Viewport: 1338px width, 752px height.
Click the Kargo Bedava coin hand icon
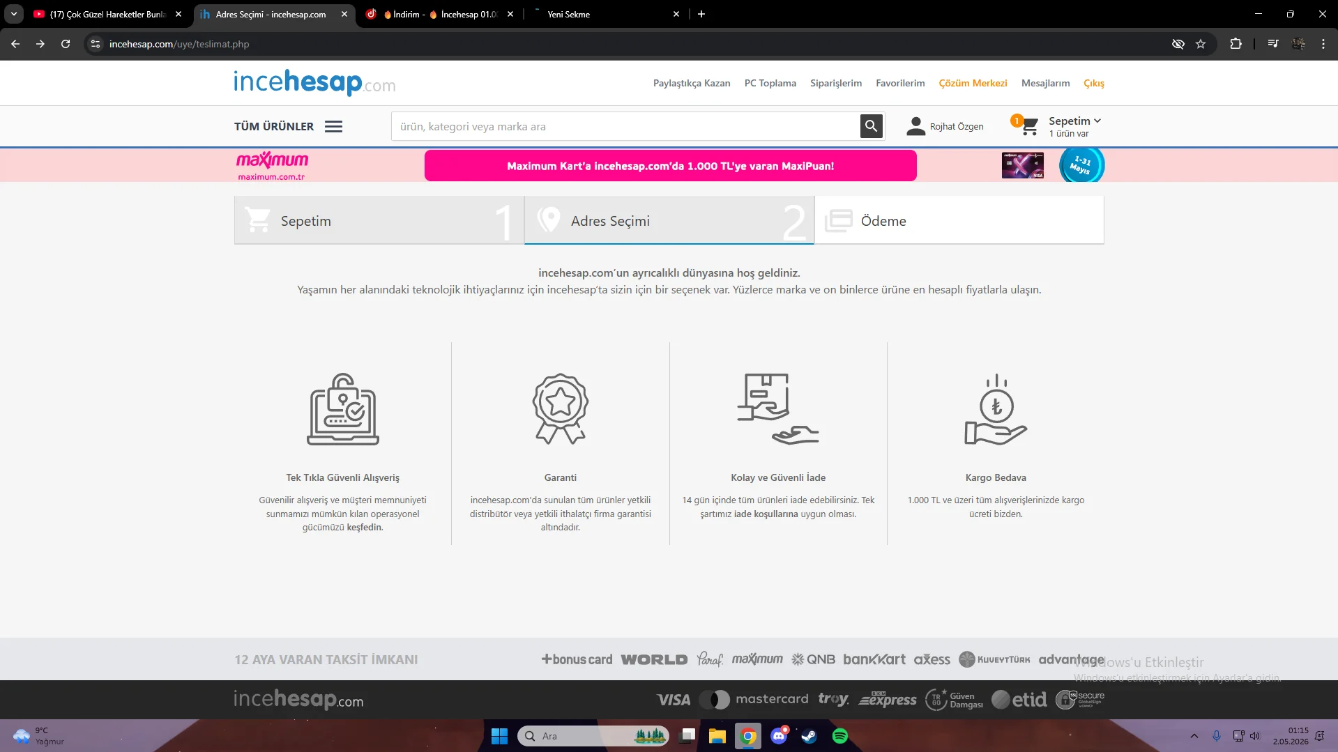(996, 409)
